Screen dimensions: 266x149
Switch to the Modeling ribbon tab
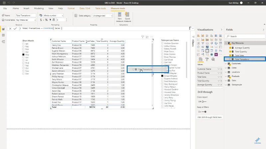tap(39, 8)
